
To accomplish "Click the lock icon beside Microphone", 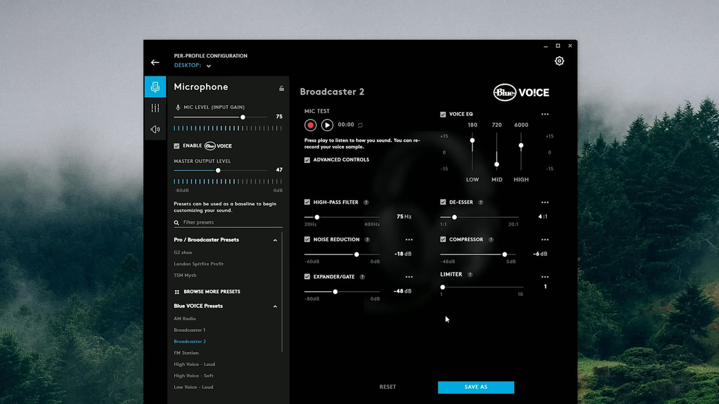I will 281,88.
